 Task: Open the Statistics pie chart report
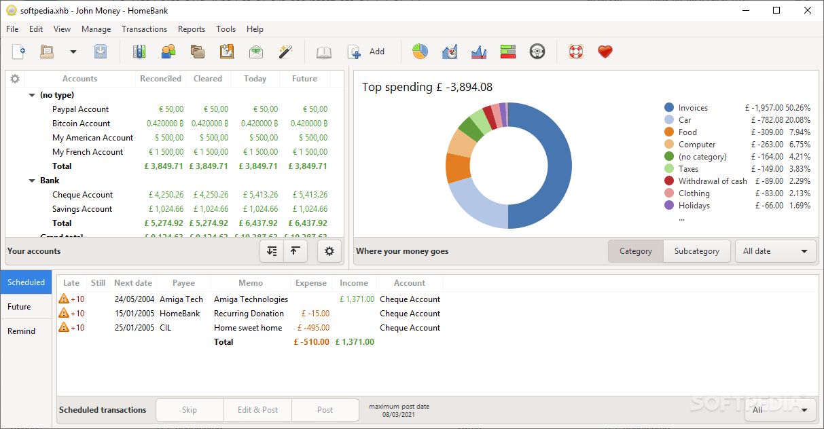pyautogui.click(x=420, y=51)
